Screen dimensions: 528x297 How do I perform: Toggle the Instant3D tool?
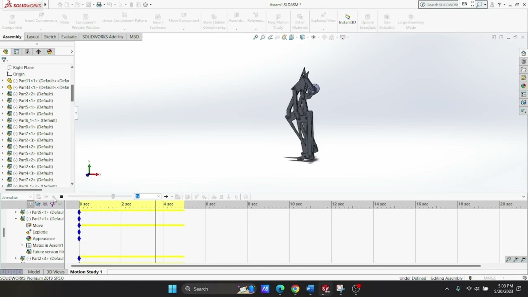point(347,19)
